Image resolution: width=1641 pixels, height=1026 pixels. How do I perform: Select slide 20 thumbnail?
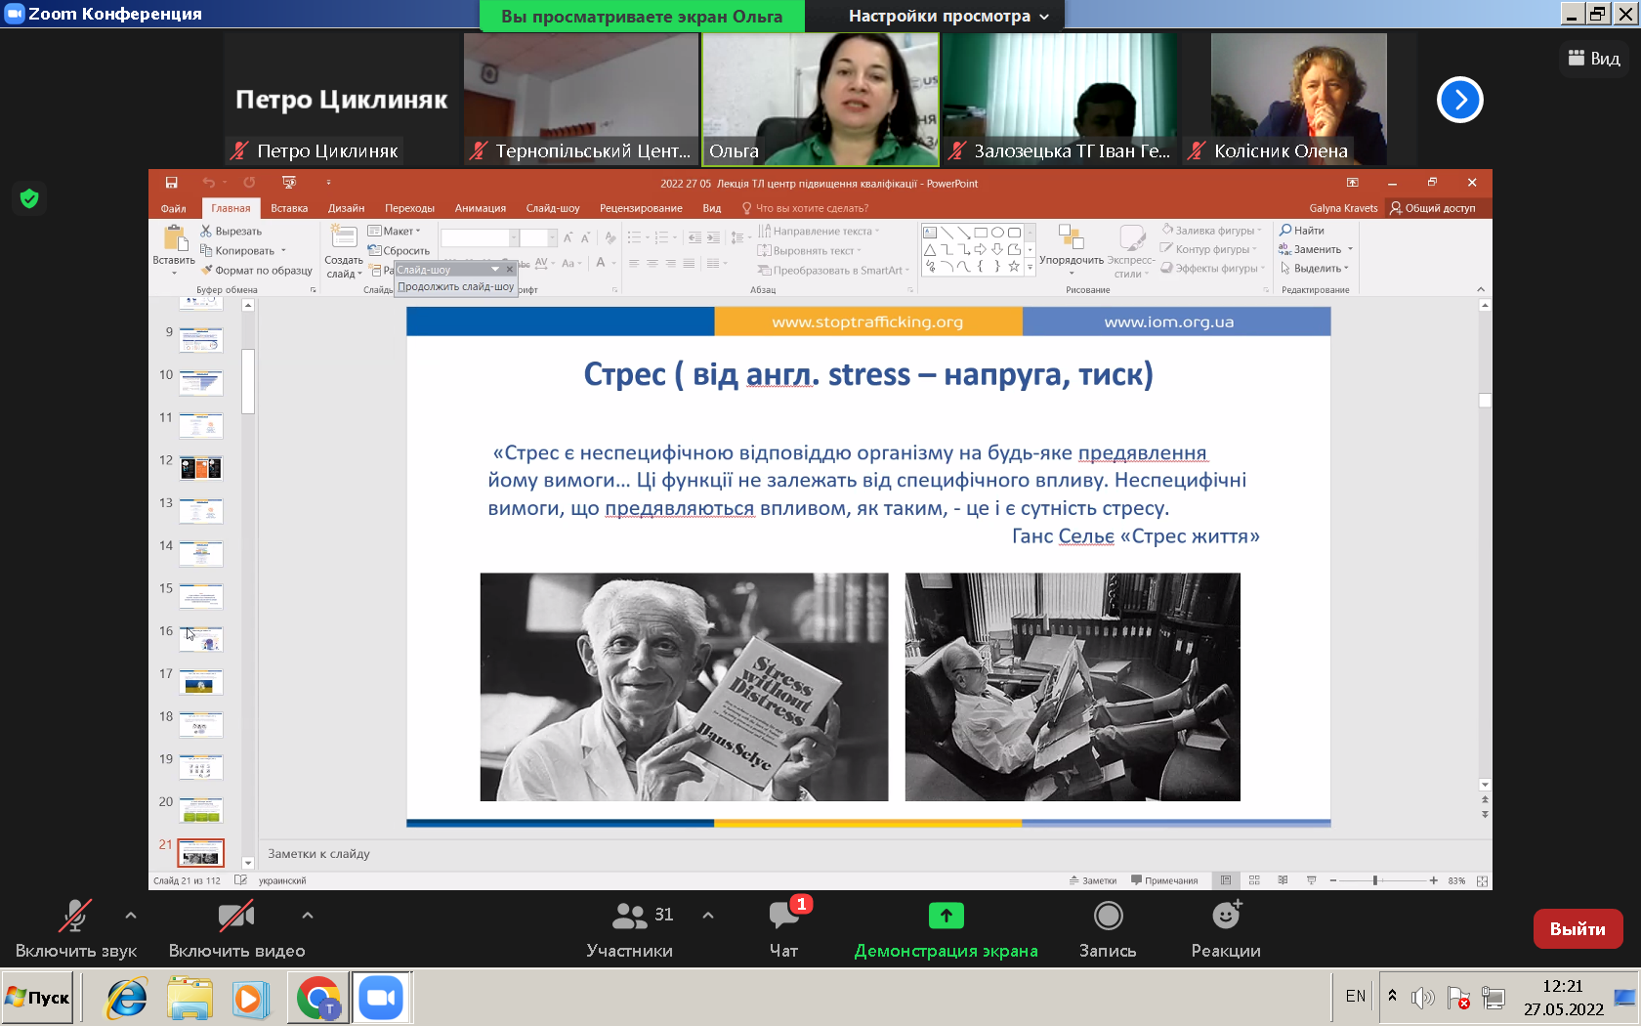[201, 810]
